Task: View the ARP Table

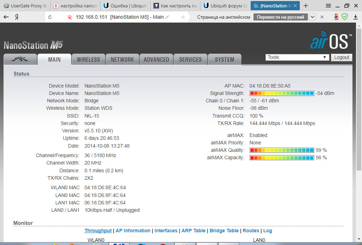Action: [193, 231]
